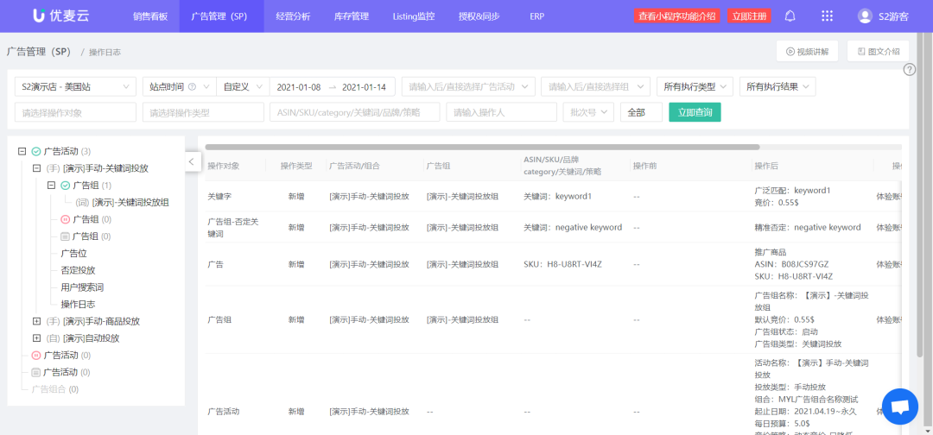Click the notification bell icon
This screenshot has width=933, height=435.
point(790,16)
